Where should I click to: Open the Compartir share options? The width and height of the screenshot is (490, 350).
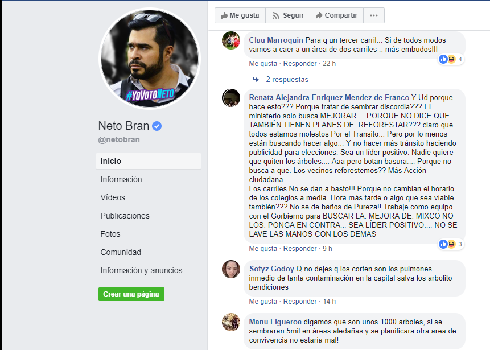(x=336, y=15)
